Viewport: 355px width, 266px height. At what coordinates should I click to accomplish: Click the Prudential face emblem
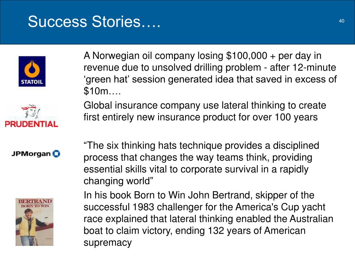tap(31, 111)
